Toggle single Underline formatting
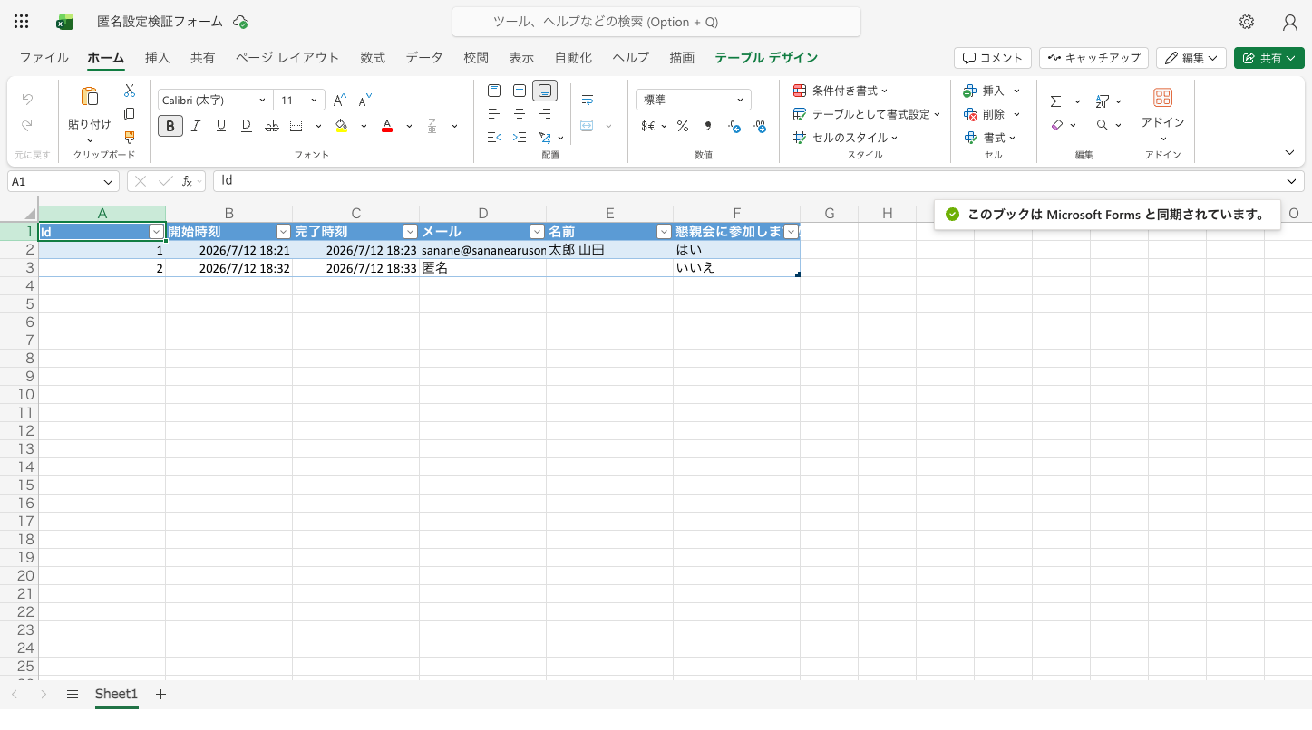Image resolution: width=1312 pixels, height=730 pixels. coord(221,126)
